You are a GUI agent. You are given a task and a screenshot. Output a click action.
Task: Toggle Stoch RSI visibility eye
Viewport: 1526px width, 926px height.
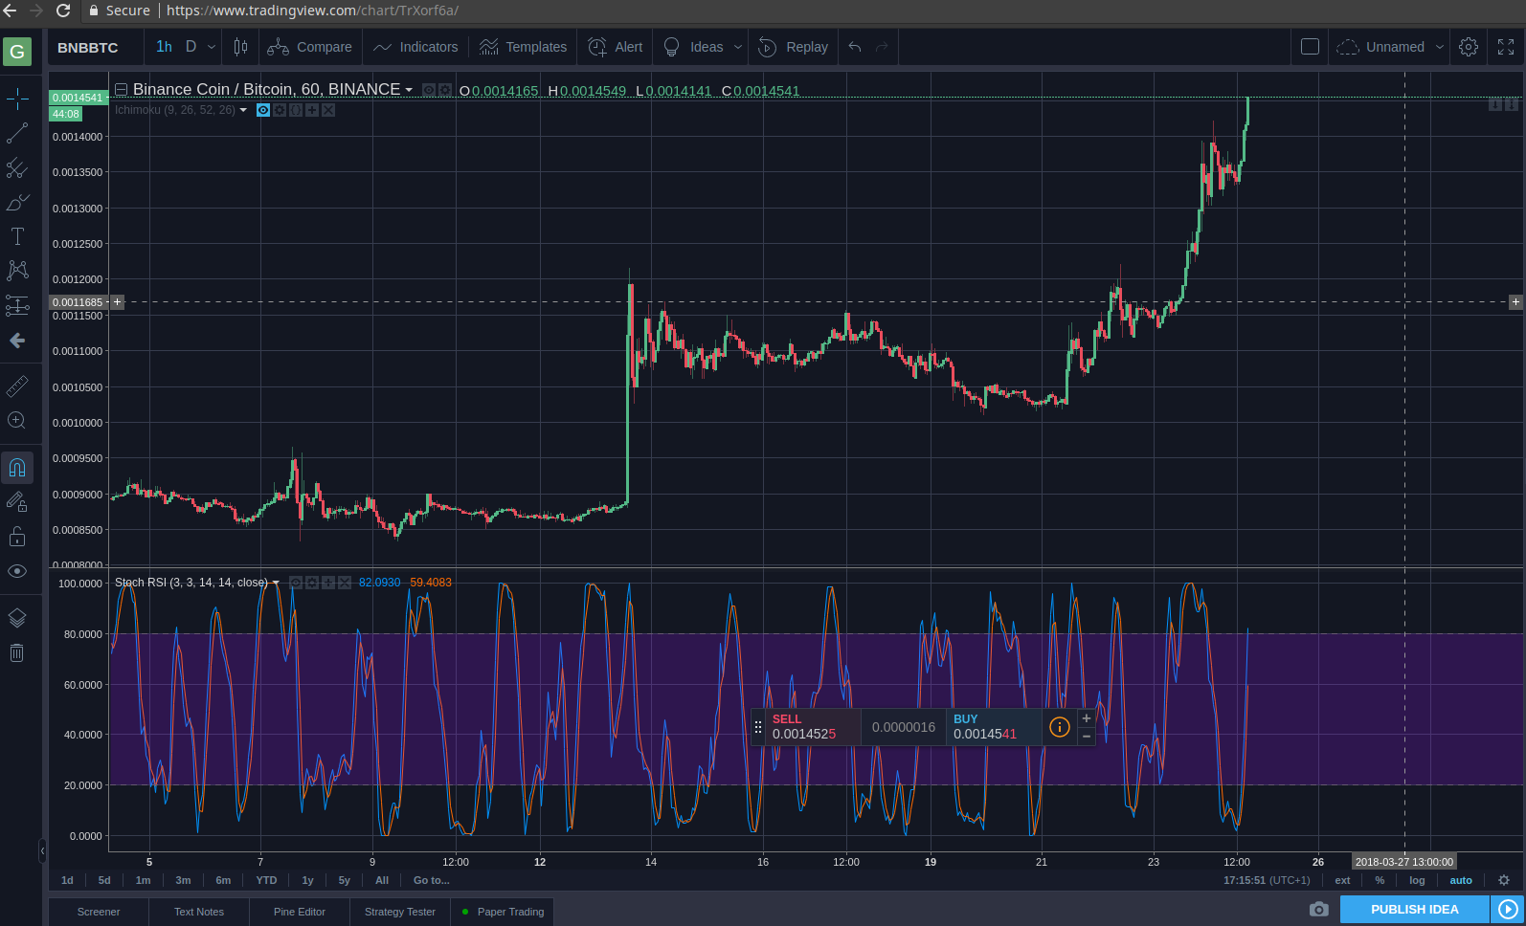pos(296,582)
